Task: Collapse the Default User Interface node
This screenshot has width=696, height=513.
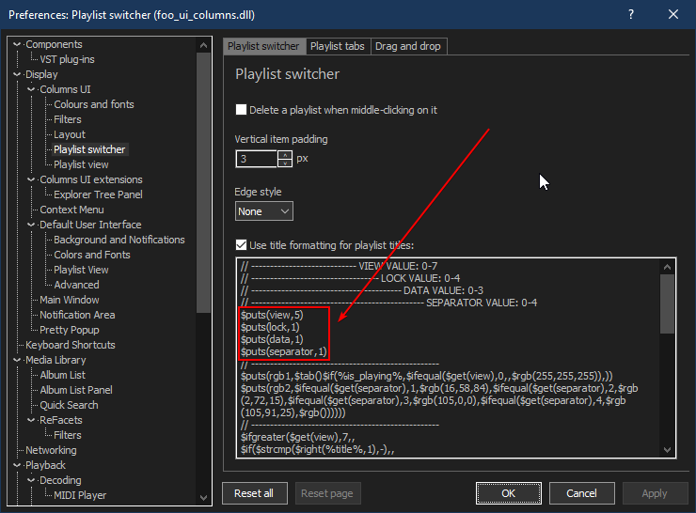Action: click(x=32, y=225)
